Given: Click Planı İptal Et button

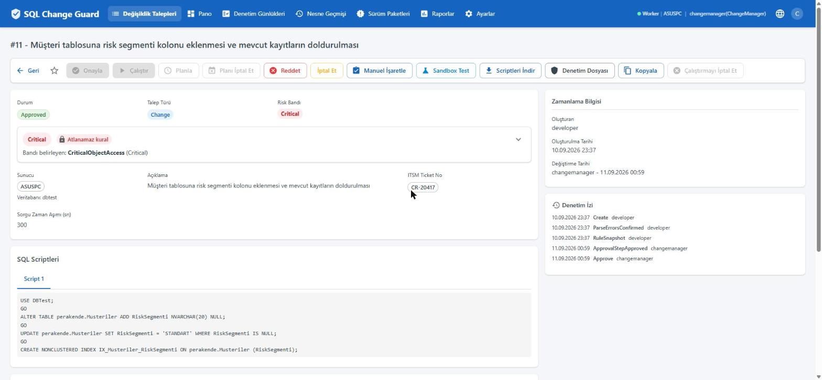Looking at the screenshot, I should coord(231,71).
